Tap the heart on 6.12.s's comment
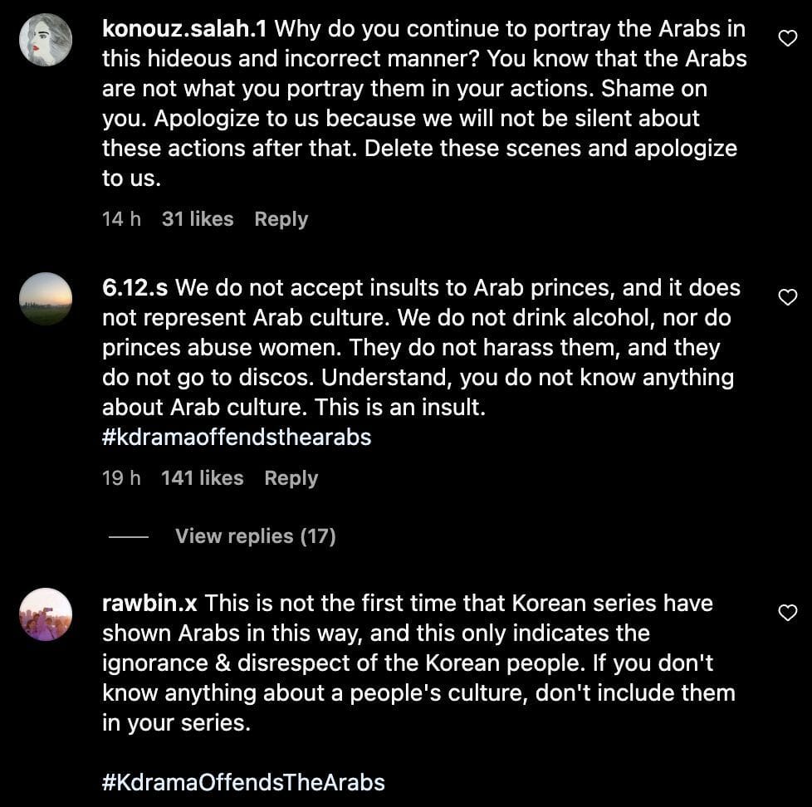 click(x=787, y=296)
